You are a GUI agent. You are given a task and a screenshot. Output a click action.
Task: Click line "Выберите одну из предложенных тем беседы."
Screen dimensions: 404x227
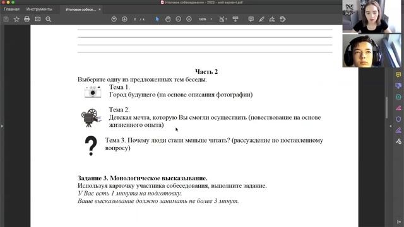[142, 79]
